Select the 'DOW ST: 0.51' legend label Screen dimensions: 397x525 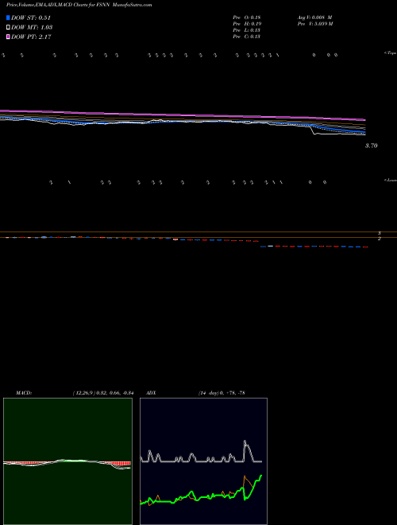tap(31, 17)
